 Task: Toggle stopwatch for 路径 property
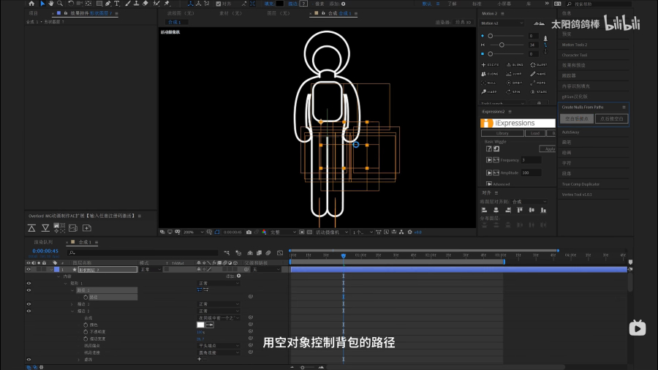pyautogui.click(x=86, y=297)
